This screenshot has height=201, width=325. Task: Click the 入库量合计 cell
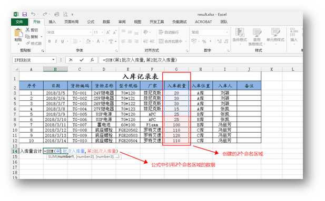click(31, 151)
